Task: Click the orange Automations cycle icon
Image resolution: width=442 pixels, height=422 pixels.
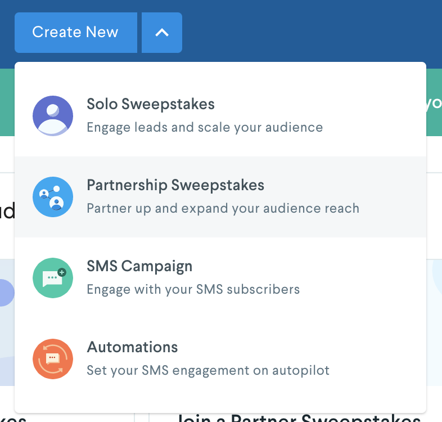Action: pos(53,359)
